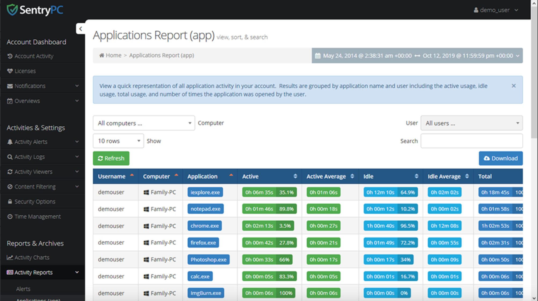Image resolution: width=538 pixels, height=301 pixels.
Task: Click inside the Search input field
Action: click(471, 141)
